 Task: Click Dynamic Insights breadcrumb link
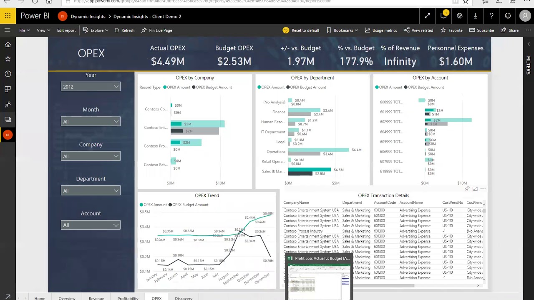pyautogui.click(x=88, y=17)
